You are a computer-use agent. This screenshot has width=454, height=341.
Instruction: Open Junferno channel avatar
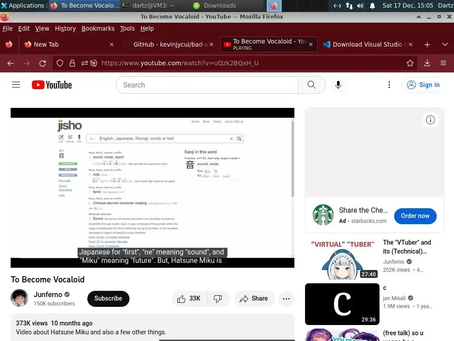pyautogui.click(x=20, y=298)
